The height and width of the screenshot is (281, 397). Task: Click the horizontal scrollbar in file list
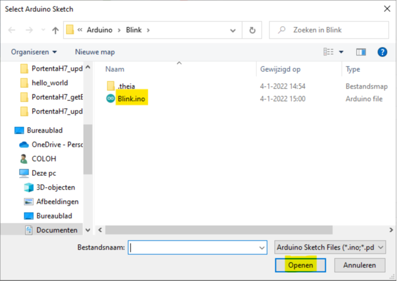(237, 229)
